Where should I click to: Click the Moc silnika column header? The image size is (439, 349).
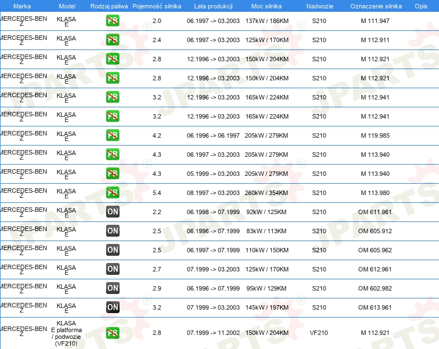coord(267,6)
